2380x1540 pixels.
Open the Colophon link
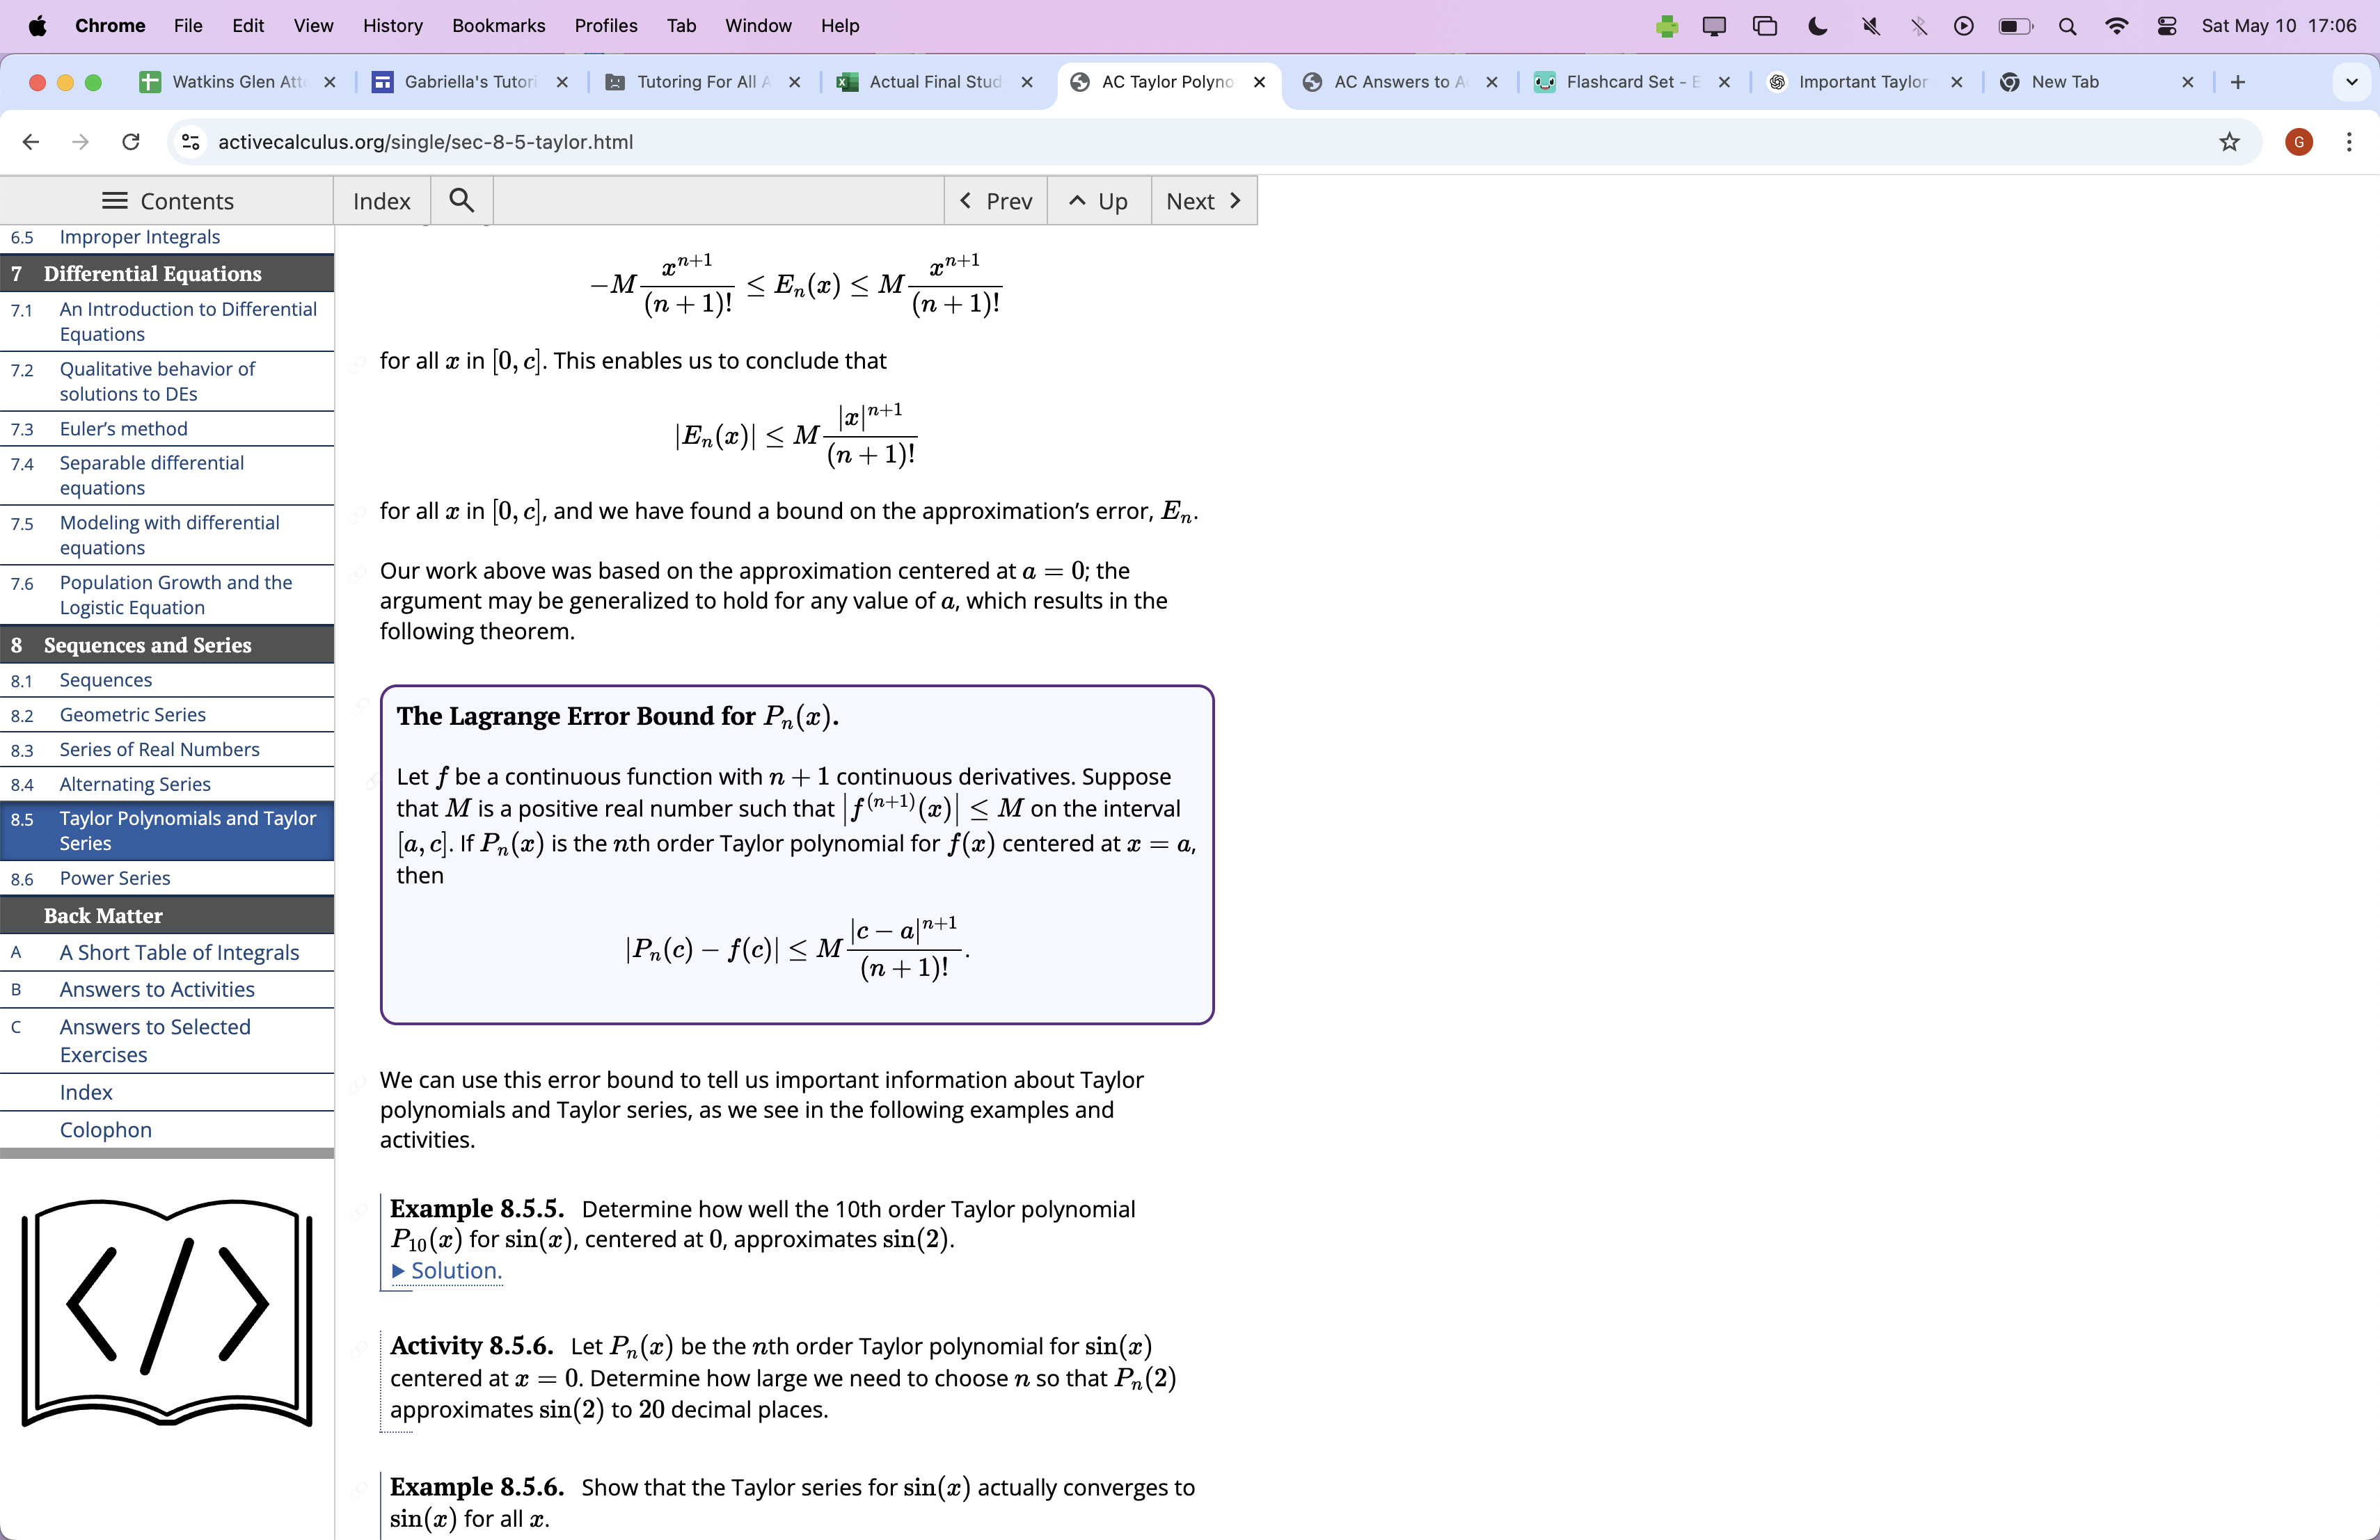point(105,1130)
